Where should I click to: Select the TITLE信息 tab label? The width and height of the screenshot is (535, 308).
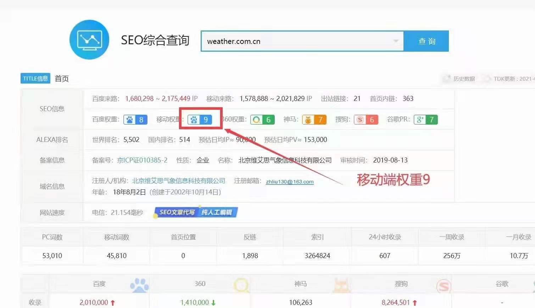click(35, 79)
